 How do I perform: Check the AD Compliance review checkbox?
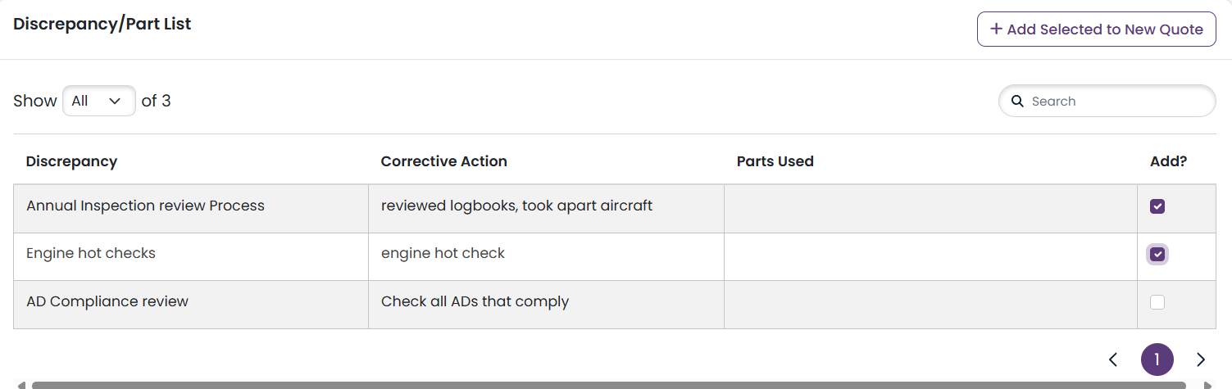(x=1157, y=302)
